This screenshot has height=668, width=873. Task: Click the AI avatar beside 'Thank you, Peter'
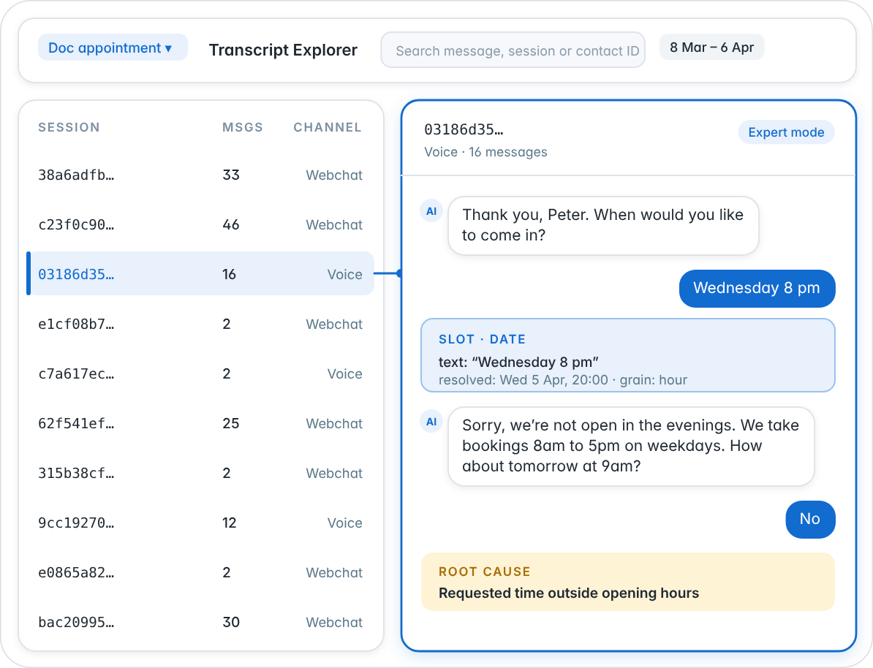pyautogui.click(x=431, y=211)
